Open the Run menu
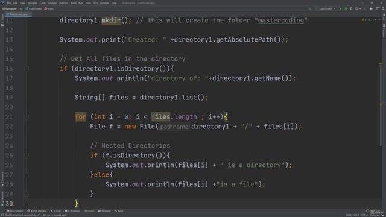 click(x=81, y=3)
